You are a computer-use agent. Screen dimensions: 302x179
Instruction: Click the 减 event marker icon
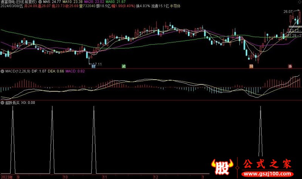coord(123,66)
